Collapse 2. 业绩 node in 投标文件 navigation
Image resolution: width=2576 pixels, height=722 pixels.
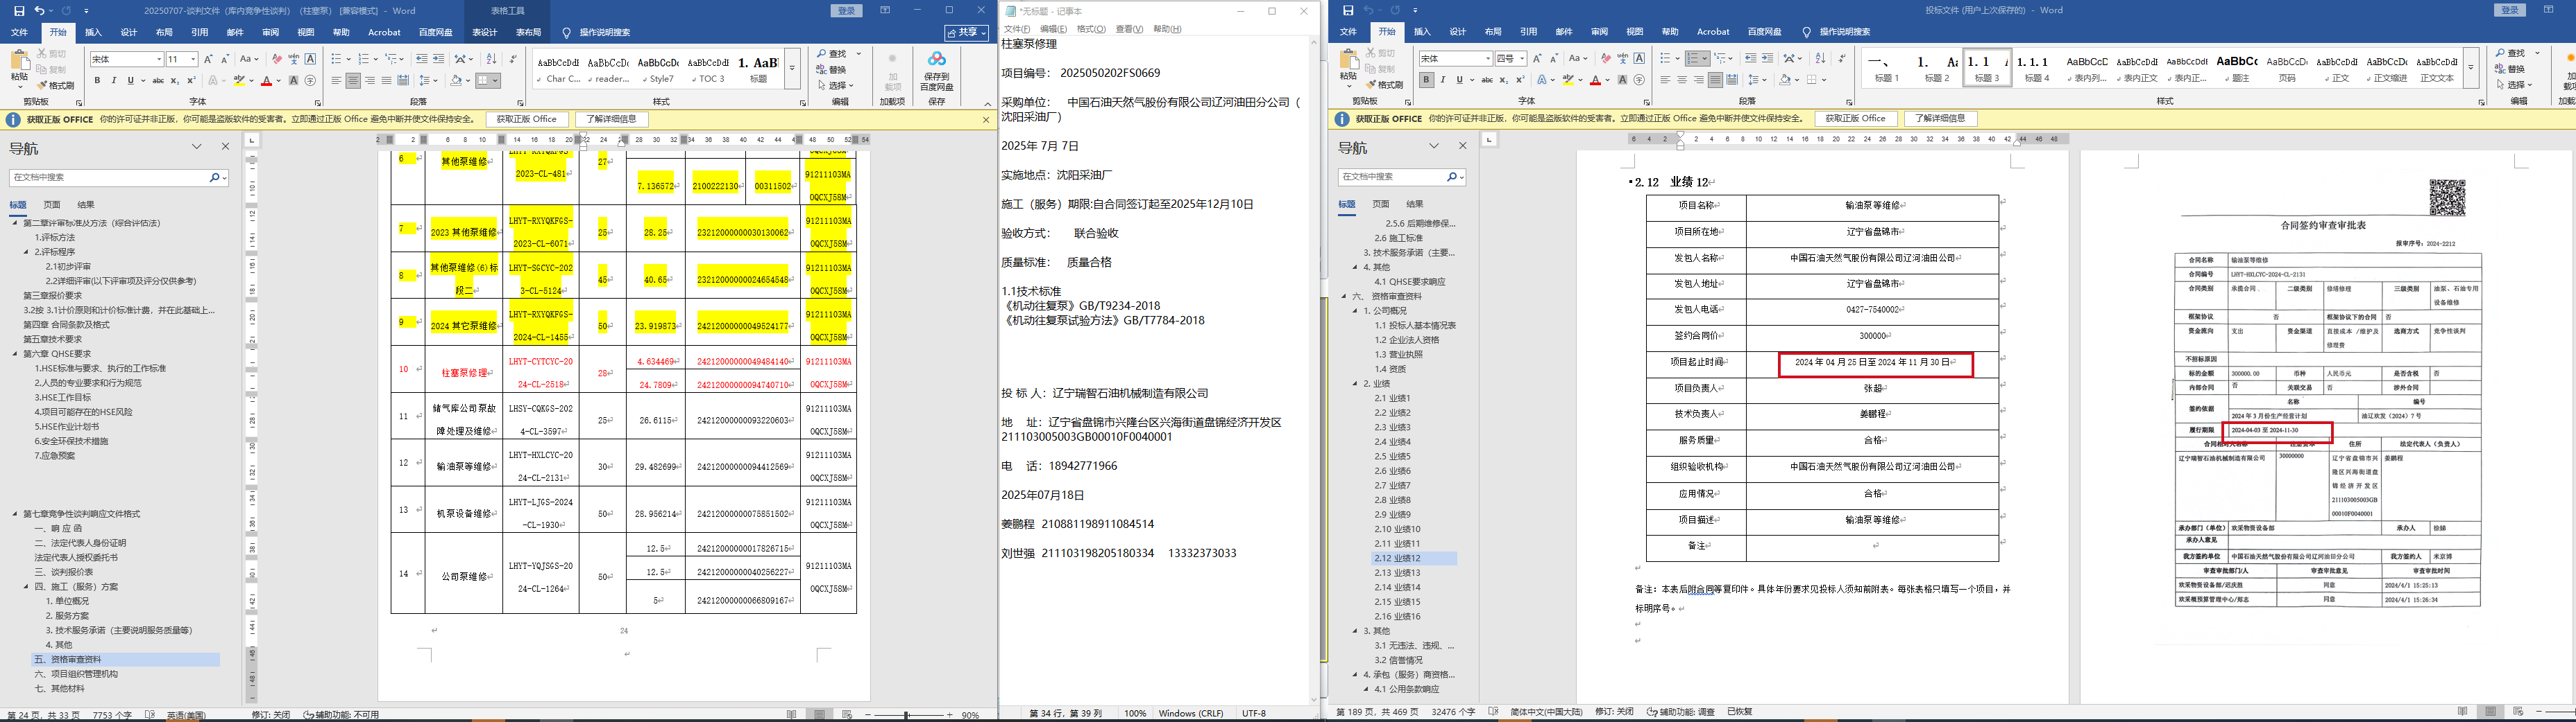[1355, 383]
